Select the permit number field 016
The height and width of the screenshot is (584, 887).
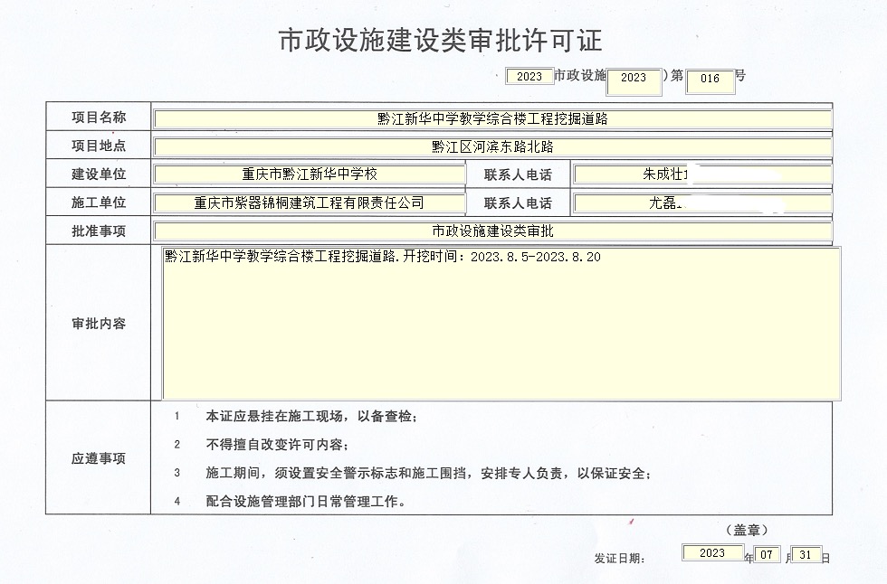click(710, 81)
